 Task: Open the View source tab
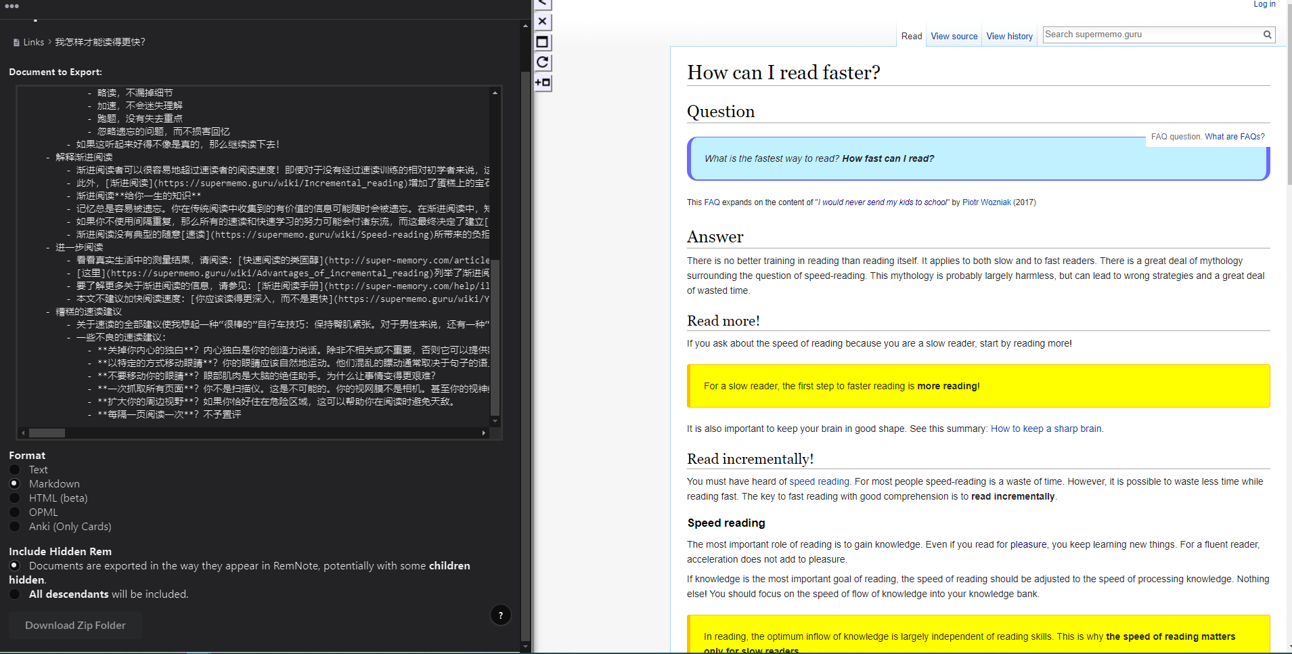(954, 37)
